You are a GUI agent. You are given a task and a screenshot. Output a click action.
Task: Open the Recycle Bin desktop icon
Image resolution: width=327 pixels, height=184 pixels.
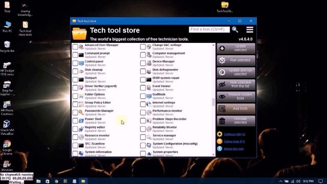click(7, 47)
